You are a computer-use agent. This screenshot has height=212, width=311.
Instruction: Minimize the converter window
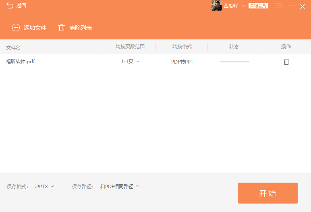(291, 6)
